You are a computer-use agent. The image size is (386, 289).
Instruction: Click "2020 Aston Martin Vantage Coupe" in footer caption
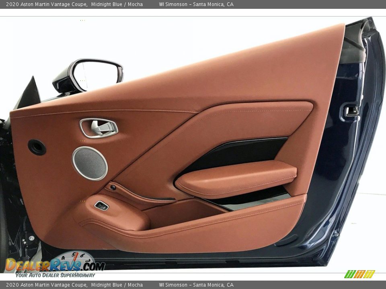tap(47, 285)
